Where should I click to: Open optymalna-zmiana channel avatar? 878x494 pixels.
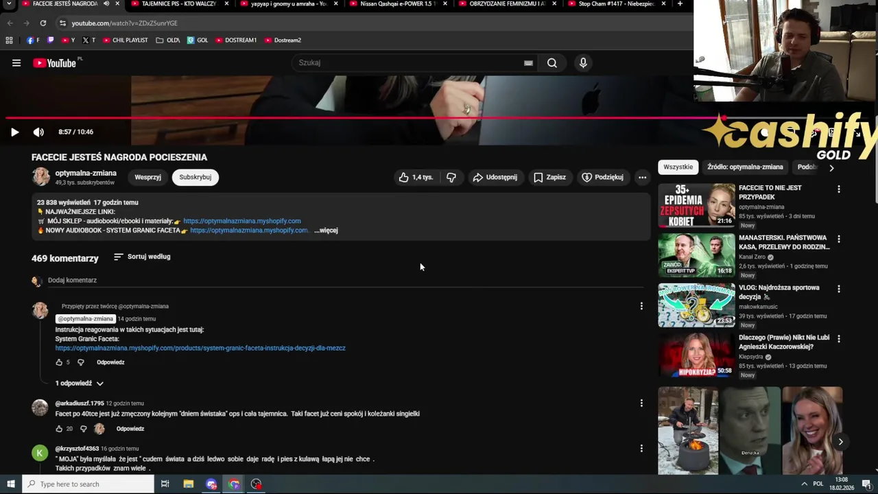click(41, 177)
